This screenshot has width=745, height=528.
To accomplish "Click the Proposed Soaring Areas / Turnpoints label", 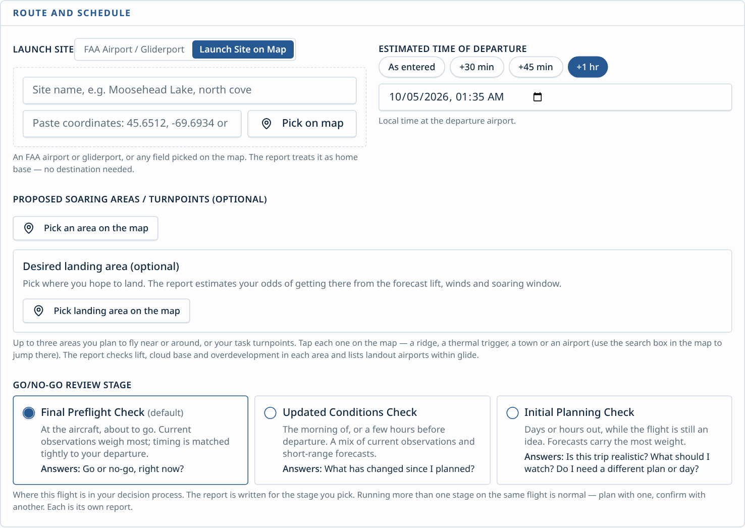I will pos(140,199).
